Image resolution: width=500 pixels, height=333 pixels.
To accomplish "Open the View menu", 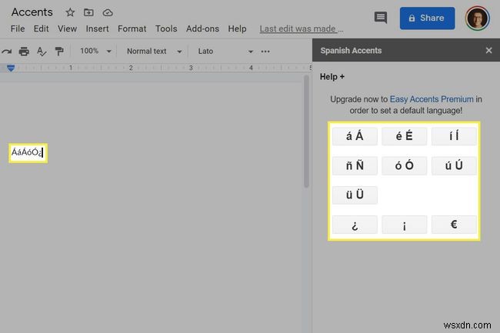I will [67, 28].
